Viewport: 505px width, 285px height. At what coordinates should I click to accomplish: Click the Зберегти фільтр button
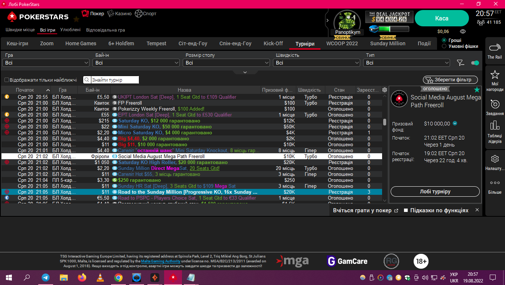coord(450,80)
